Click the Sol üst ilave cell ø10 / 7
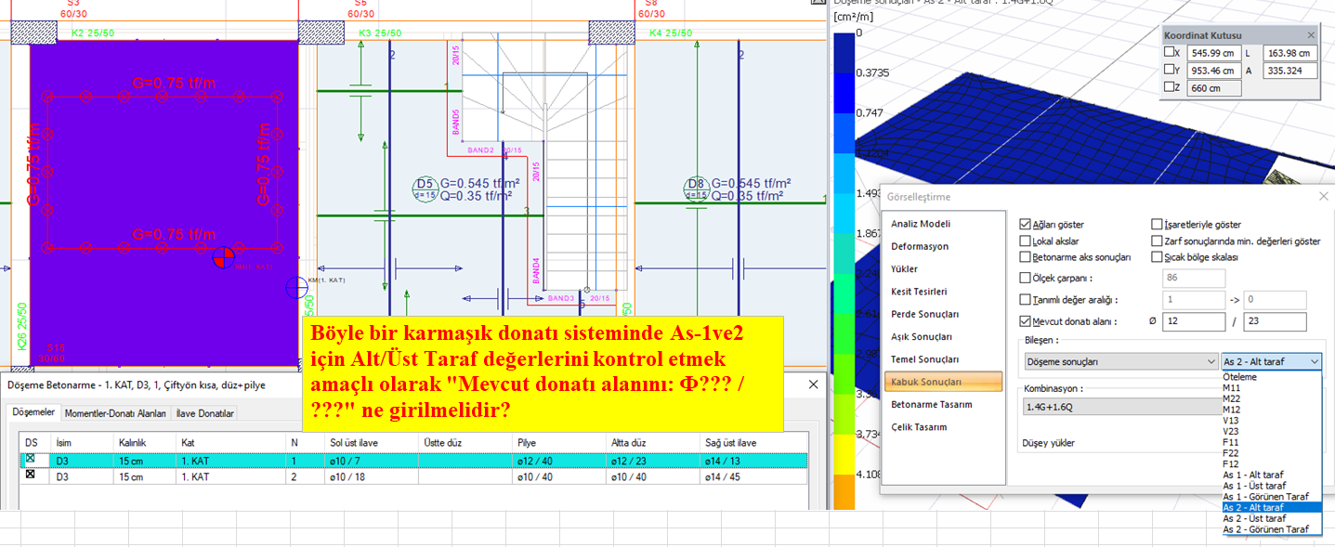Image resolution: width=1335 pixels, height=547 pixels. [371, 460]
